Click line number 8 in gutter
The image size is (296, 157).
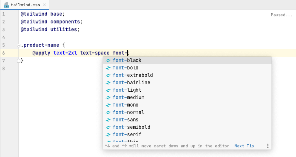(3, 68)
